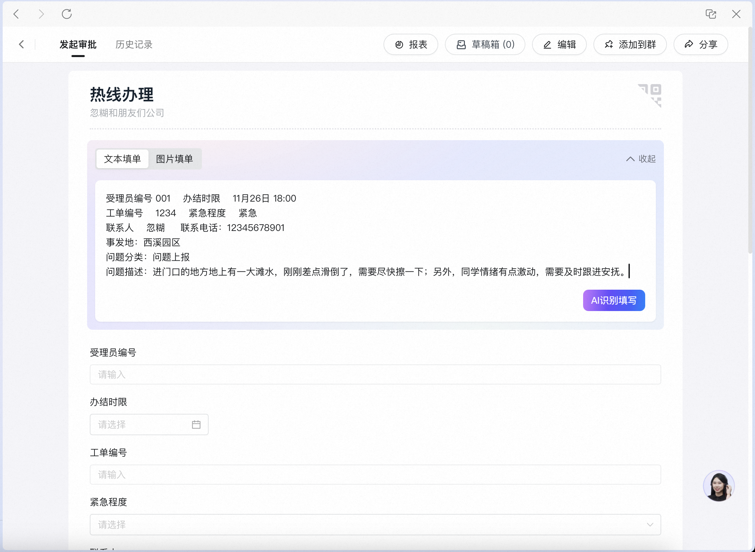
Task: Click AI识别填写 button
Action: 614,300
